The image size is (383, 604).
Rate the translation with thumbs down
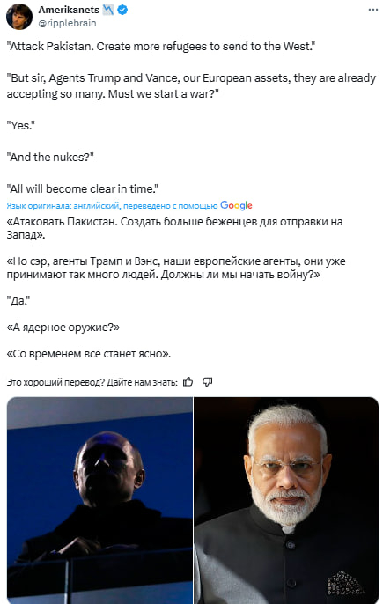pyautogui.click(x=207, y=382)
